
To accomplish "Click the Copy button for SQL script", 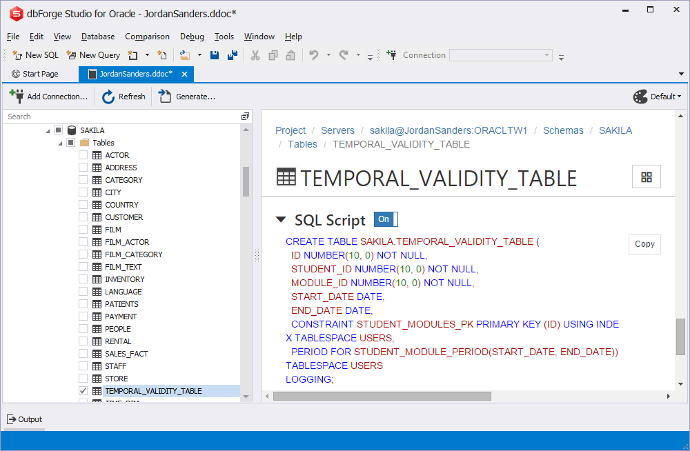I will pyautogui.click(x=644, y=243).
